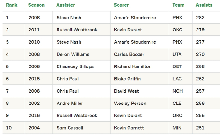
Task: Select Russell Westbrook in the 2011 row
Action: (77, 30)
